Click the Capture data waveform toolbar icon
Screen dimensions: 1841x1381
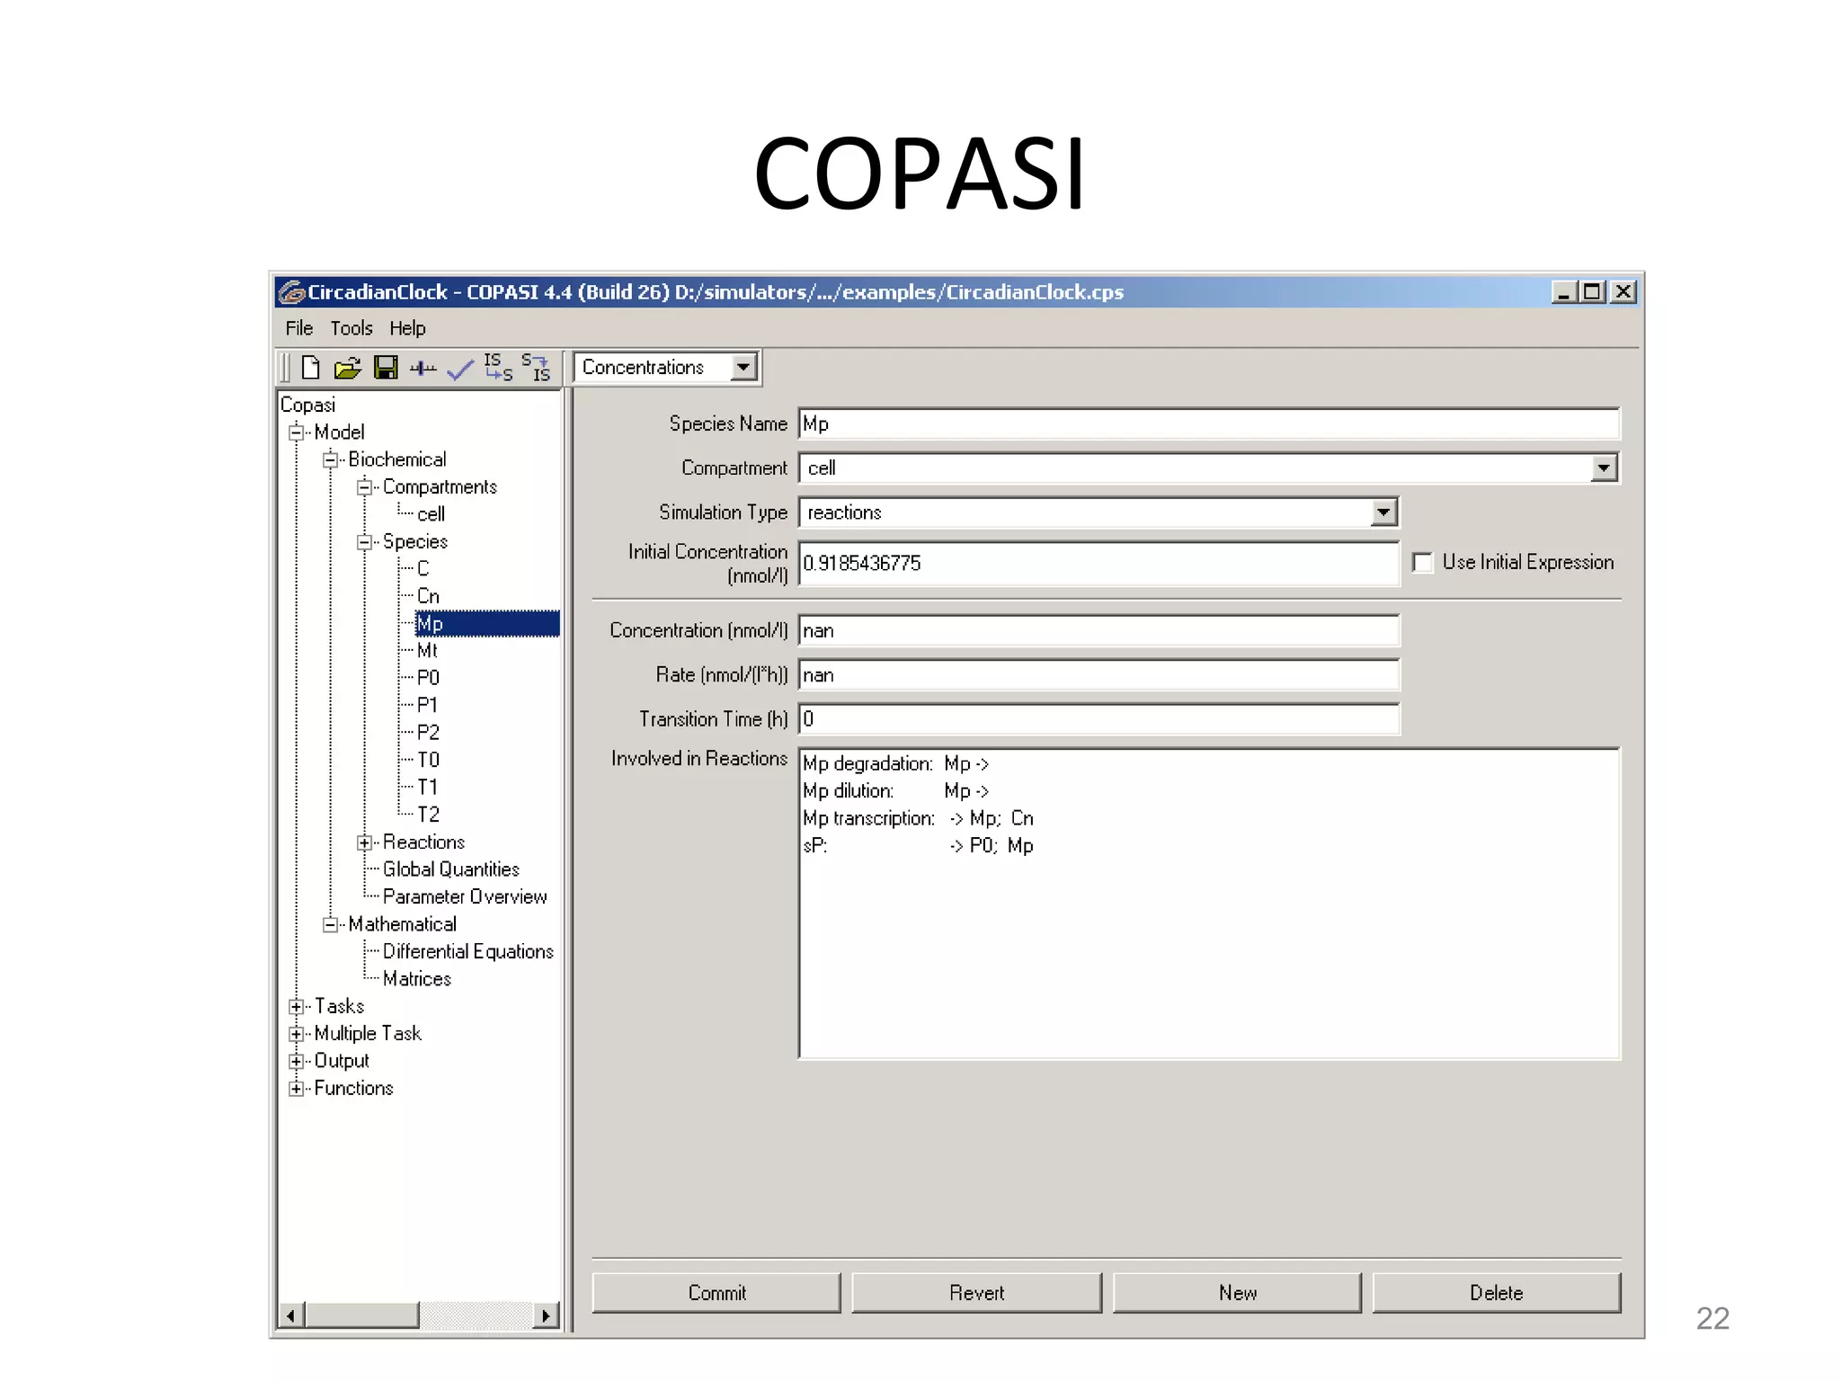pyautogui.click(x=422, y=369)
